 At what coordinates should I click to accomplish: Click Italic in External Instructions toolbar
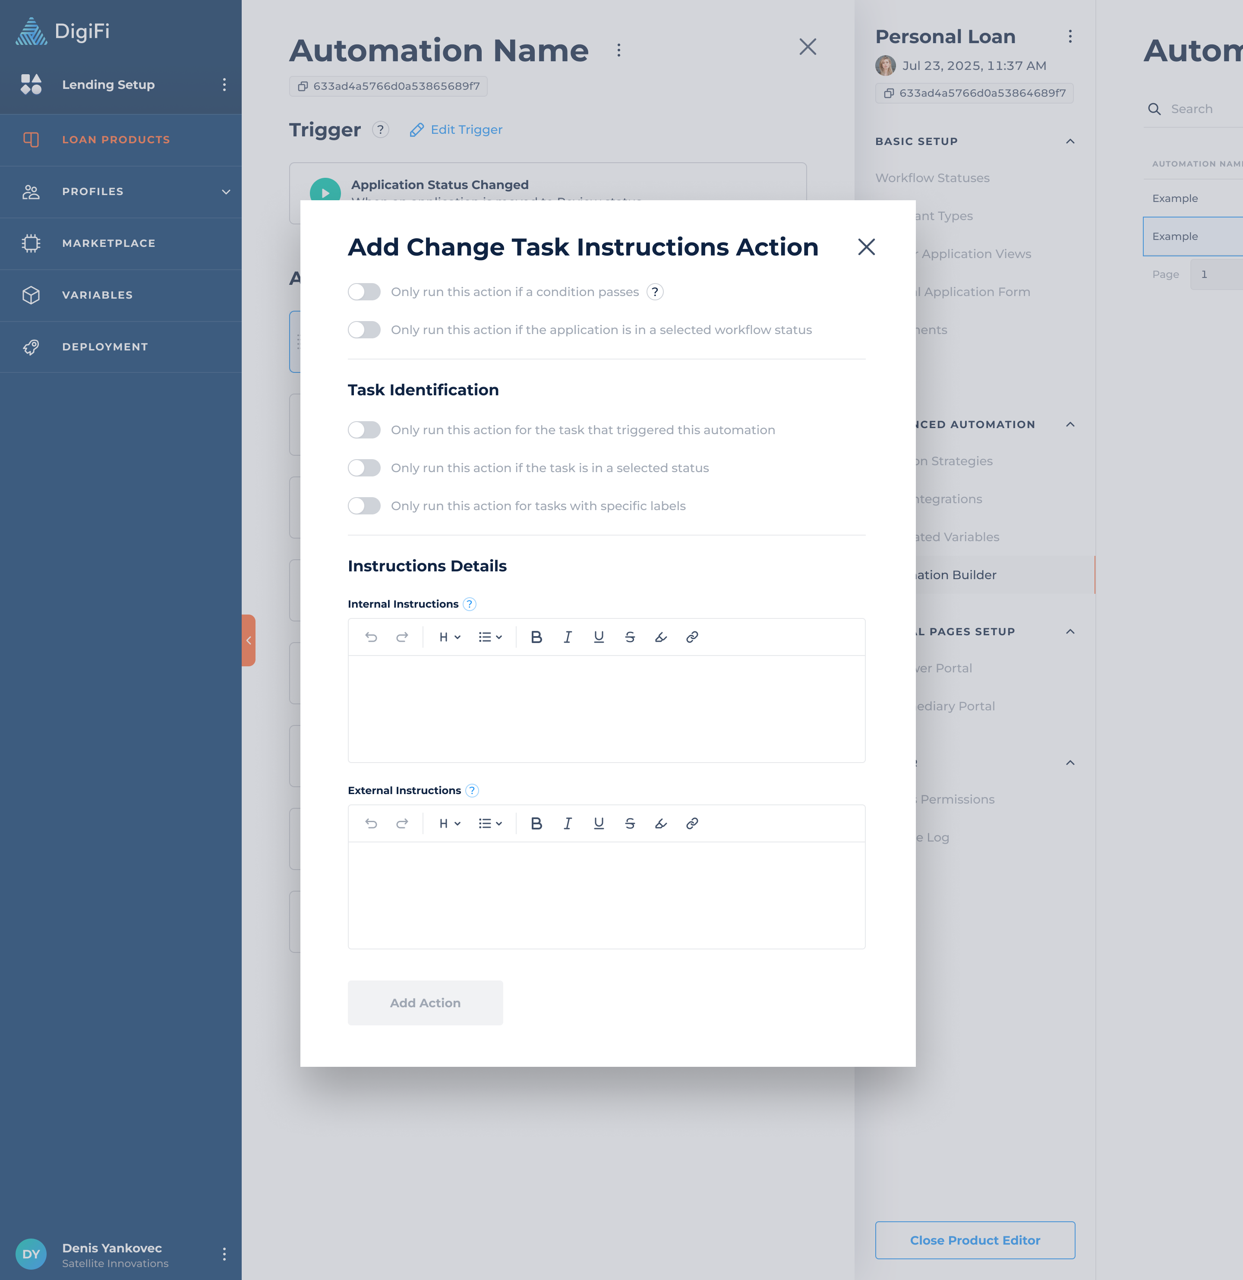[x=567, y=823]
